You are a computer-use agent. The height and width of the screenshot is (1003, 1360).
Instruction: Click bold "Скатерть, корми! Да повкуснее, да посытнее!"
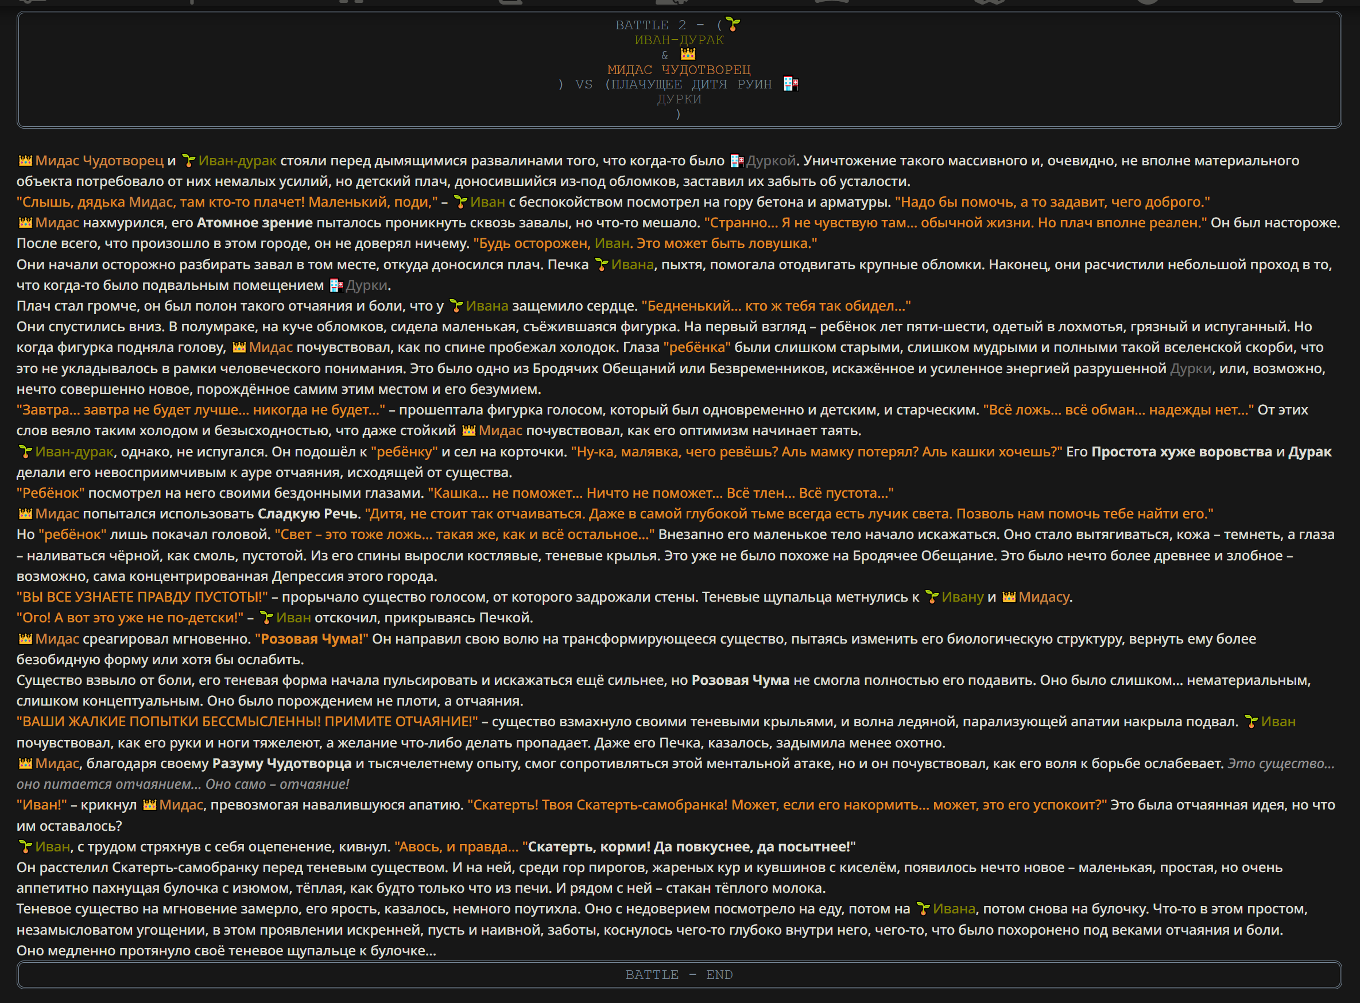coord(688,846)
